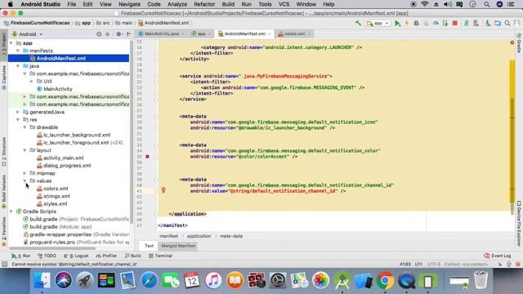The image size is (523, 294).
Task: Collapse the java folder
Action: click(x=18, y=66)
